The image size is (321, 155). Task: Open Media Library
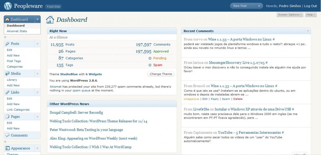(x=12, y=80)
